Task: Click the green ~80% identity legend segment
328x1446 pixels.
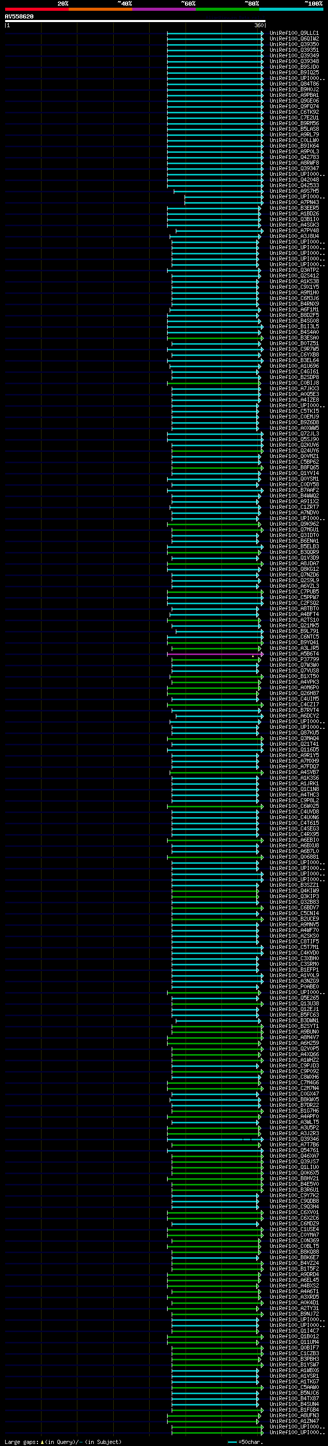Action: (x=228, y=10)
